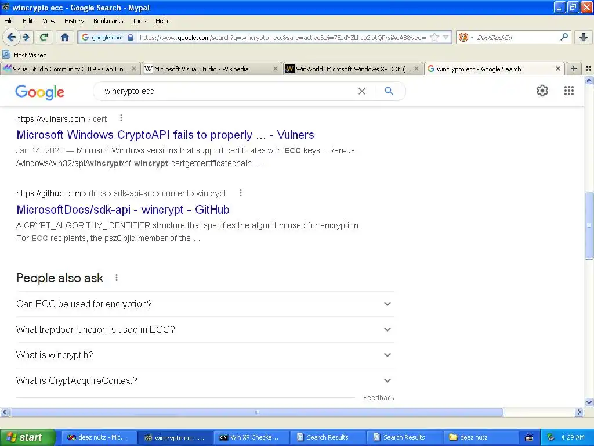Open the File menu
The image size is (594, 446).
pyautogui.click(x=9, y=21)
